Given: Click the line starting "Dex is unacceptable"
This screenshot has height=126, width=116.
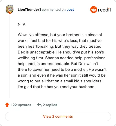Looking at the screenshot, I should (x=61, y=52).
